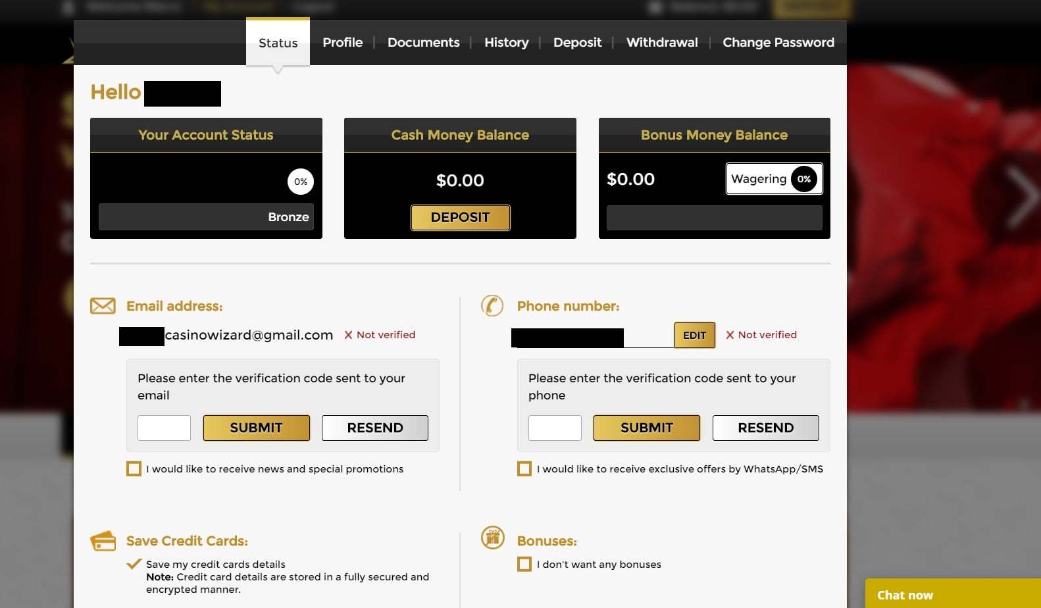1041x608 pixels.
Task: Click the Bronze status progress bar
Action: click(206, 216)
